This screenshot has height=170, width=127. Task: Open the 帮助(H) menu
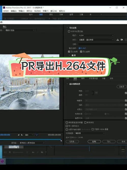click(62, 11)
